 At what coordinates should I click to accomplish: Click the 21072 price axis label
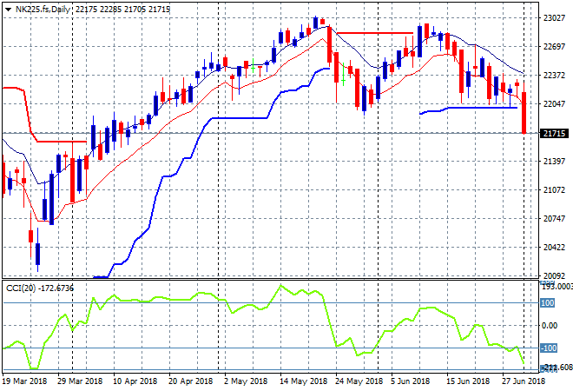554,189
